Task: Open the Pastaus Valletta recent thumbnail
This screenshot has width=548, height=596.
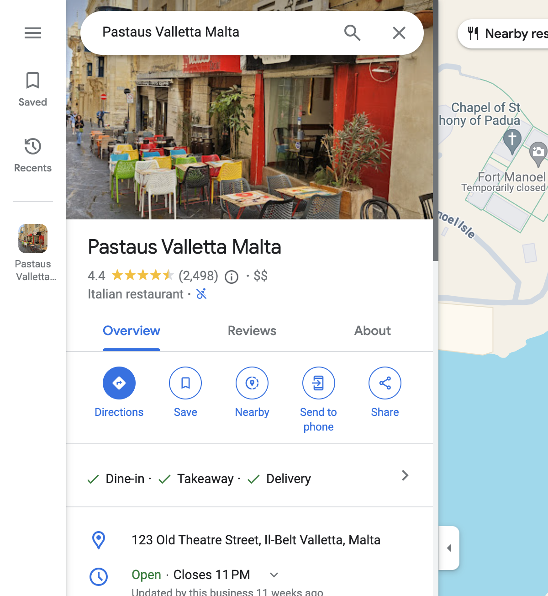Action: tap(33, 253)
